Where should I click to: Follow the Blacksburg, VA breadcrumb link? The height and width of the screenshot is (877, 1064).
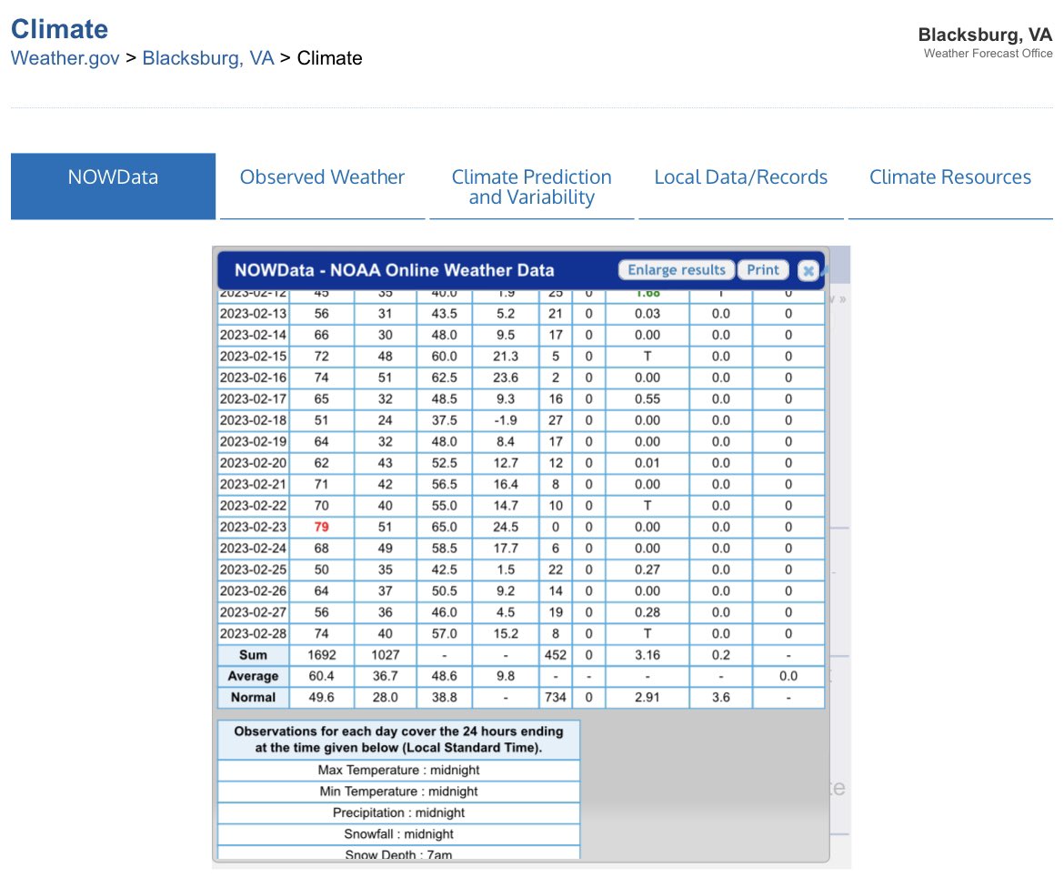point(208,58)
